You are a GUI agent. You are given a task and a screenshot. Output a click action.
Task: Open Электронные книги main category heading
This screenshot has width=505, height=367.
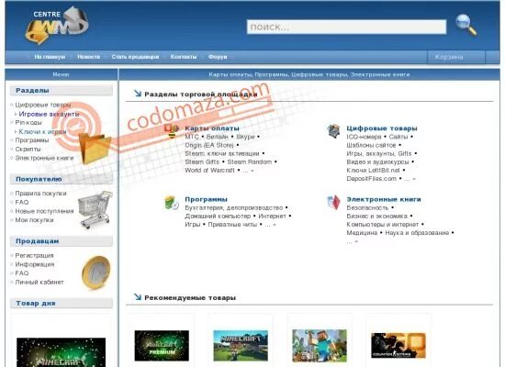pos(384,200)
